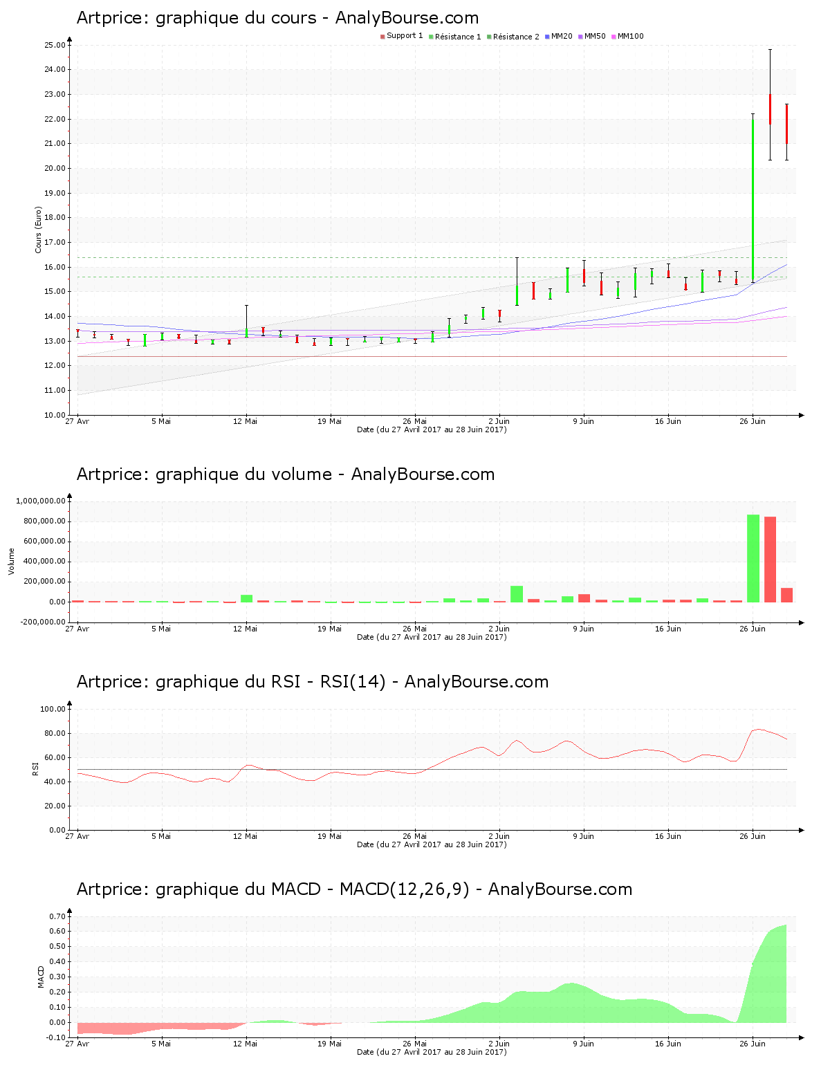Click the last small red volume bar
The width and height of the screenshot is (830, 1072).
786,595
